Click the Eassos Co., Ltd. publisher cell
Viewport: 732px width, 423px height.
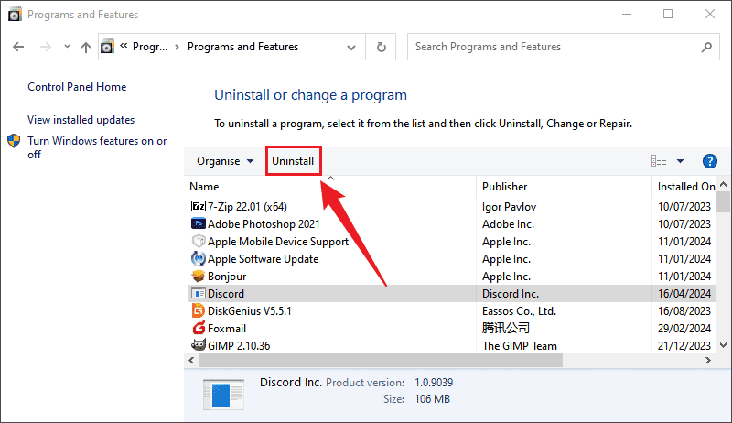519,311
